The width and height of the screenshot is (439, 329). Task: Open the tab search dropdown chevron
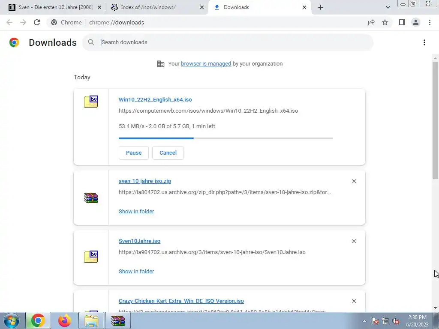coord(388,7)
